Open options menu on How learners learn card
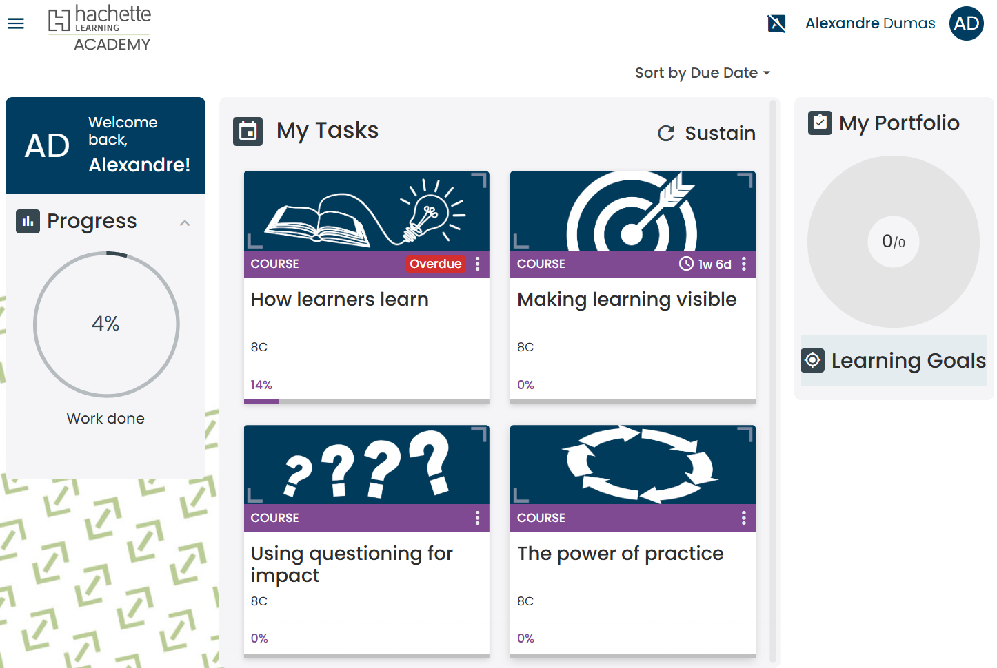The image size is (997, 668). coord(477,264)
